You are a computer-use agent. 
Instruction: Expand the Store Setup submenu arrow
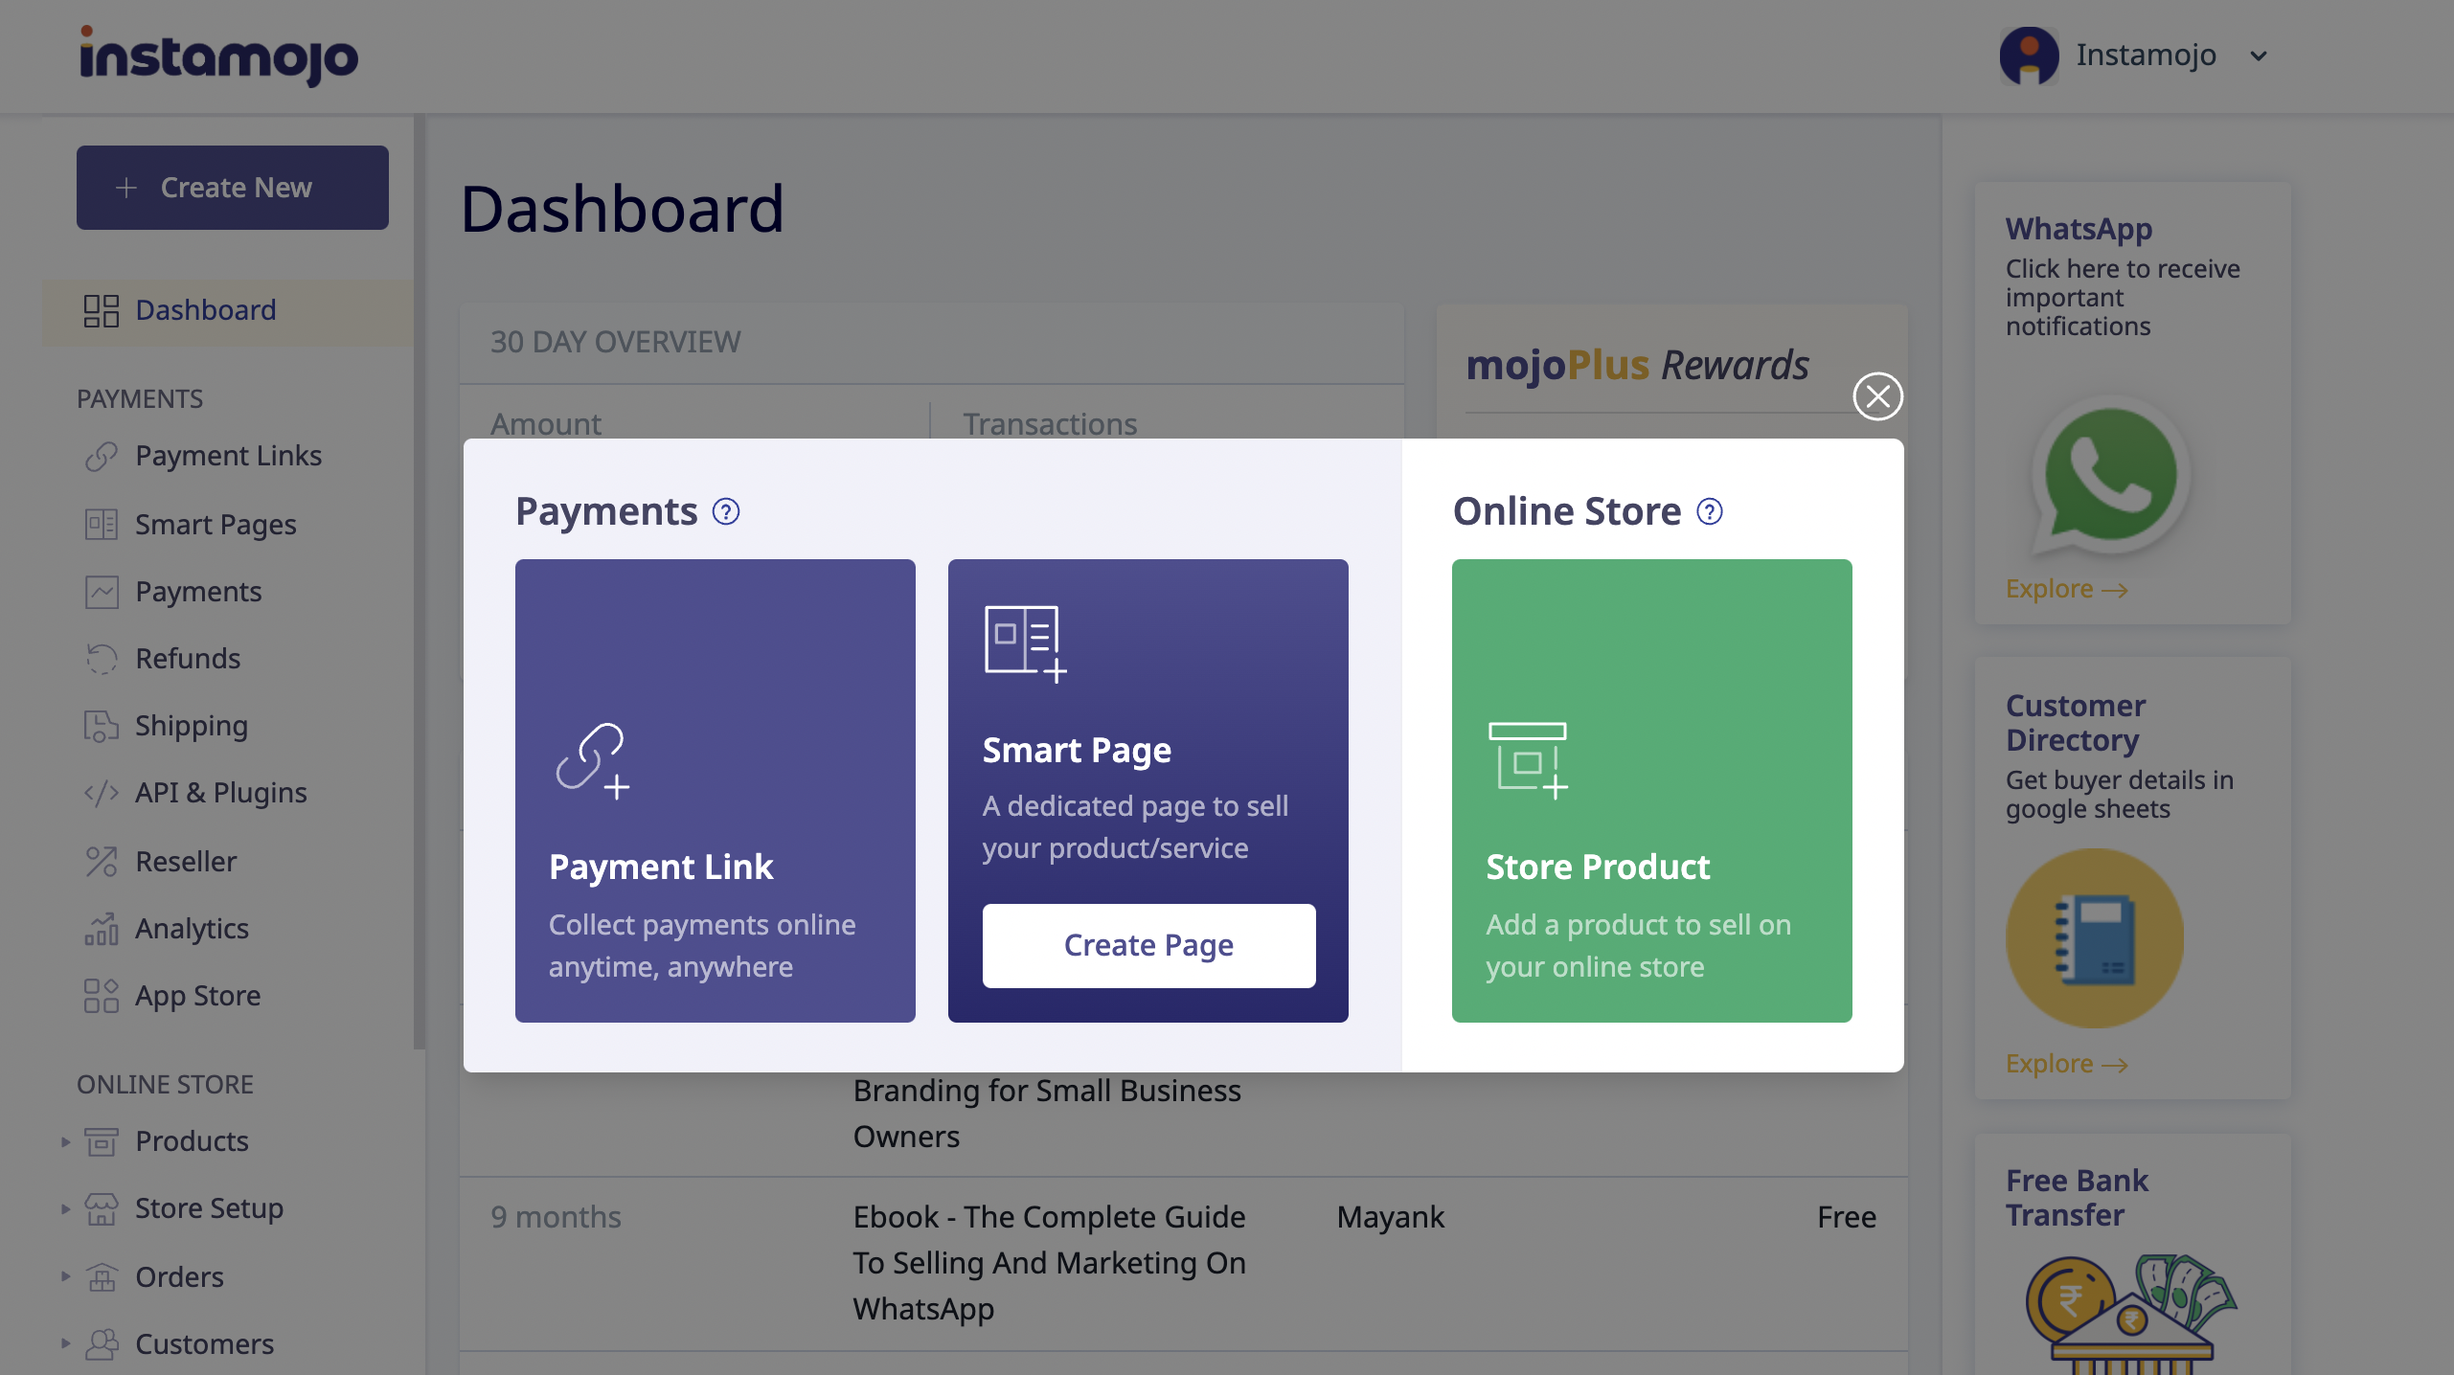(x=65, y=1208)
